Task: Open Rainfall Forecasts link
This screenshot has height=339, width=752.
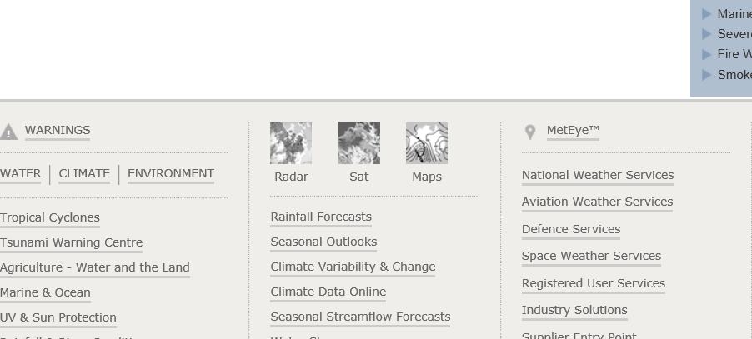Action: pos(321,217)
